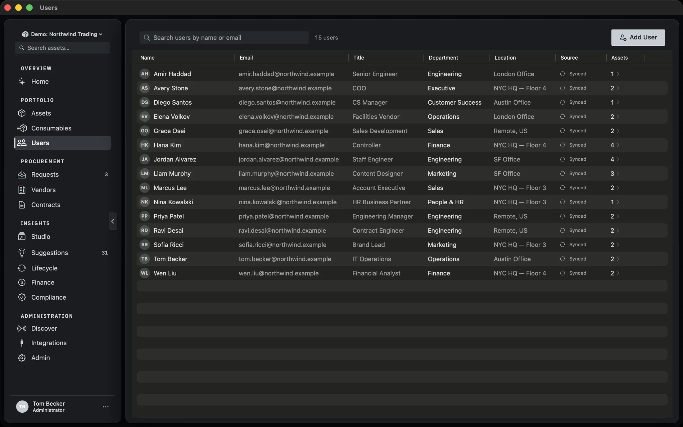Sort by the Location column header
683x427 pixels.
pos(505,58)
